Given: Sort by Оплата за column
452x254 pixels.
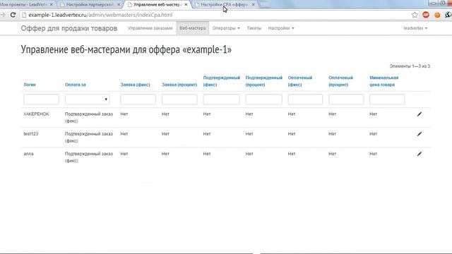Looking at the screenshot, I should [x=76, y=85].
